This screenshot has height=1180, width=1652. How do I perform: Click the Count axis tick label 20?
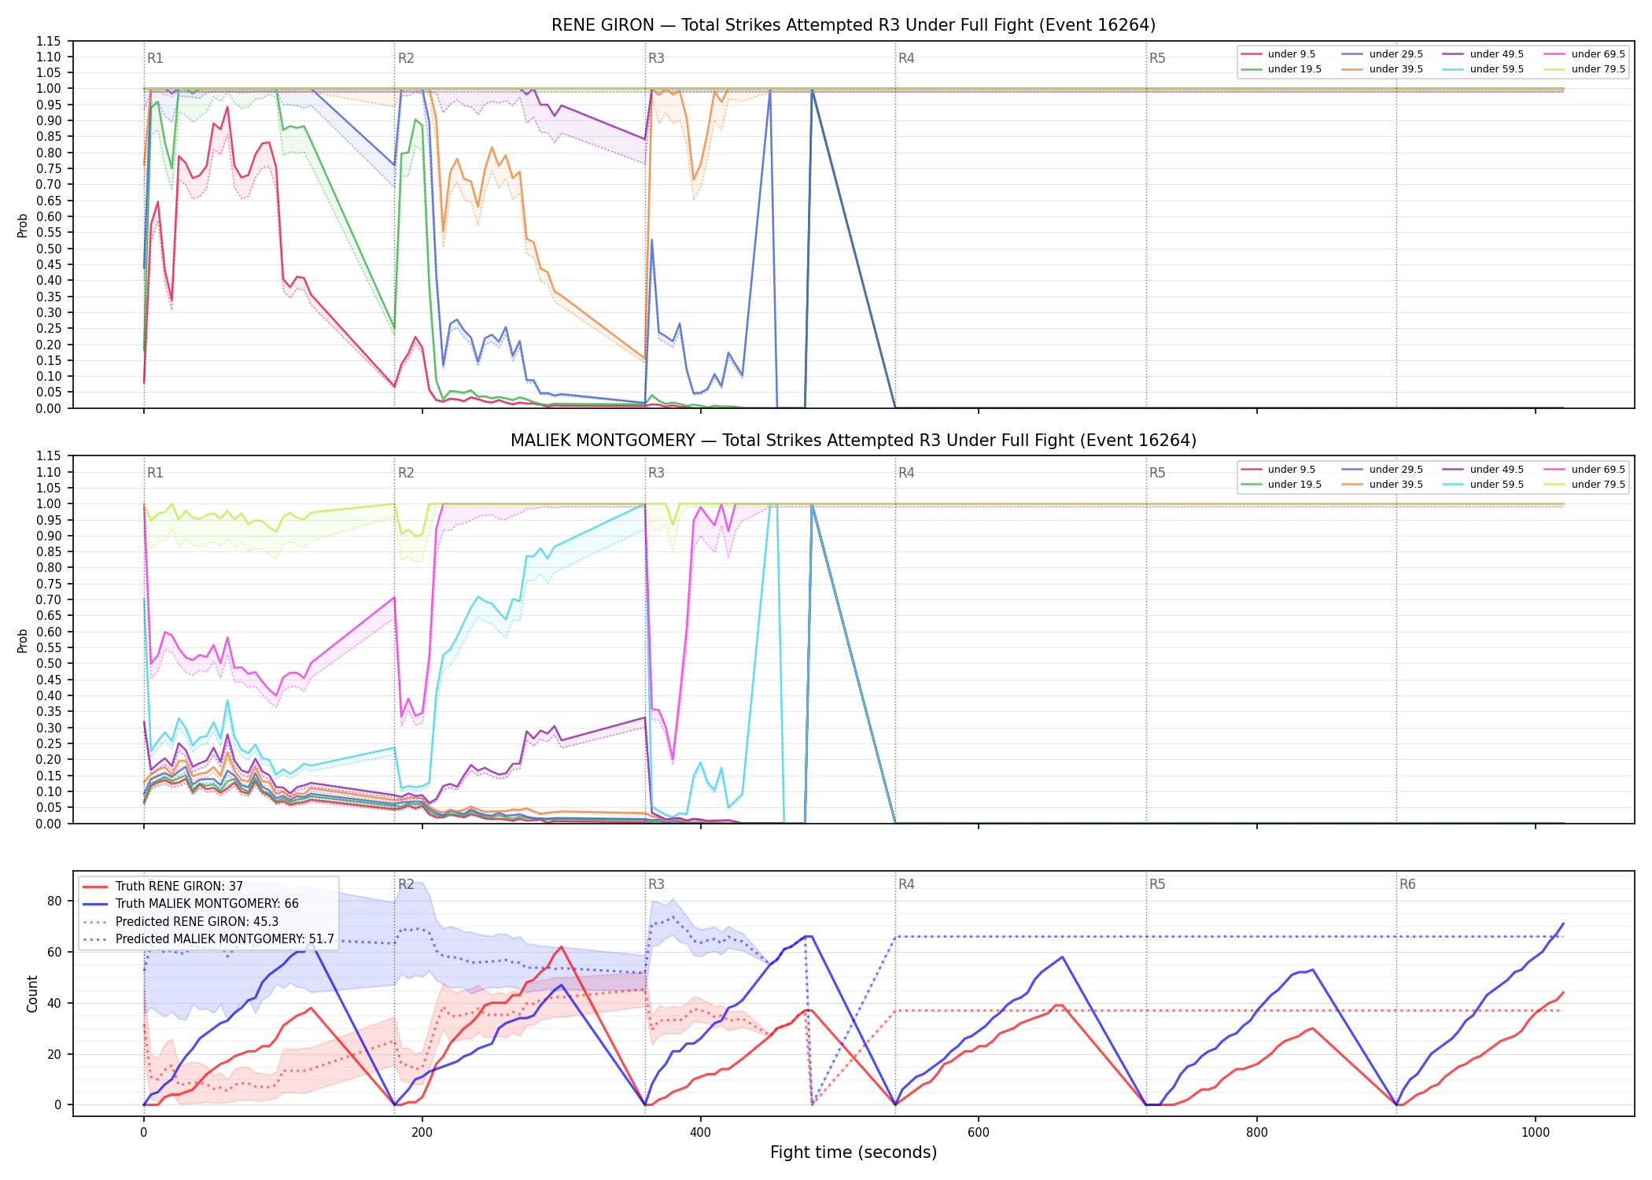pos(54,1054)
